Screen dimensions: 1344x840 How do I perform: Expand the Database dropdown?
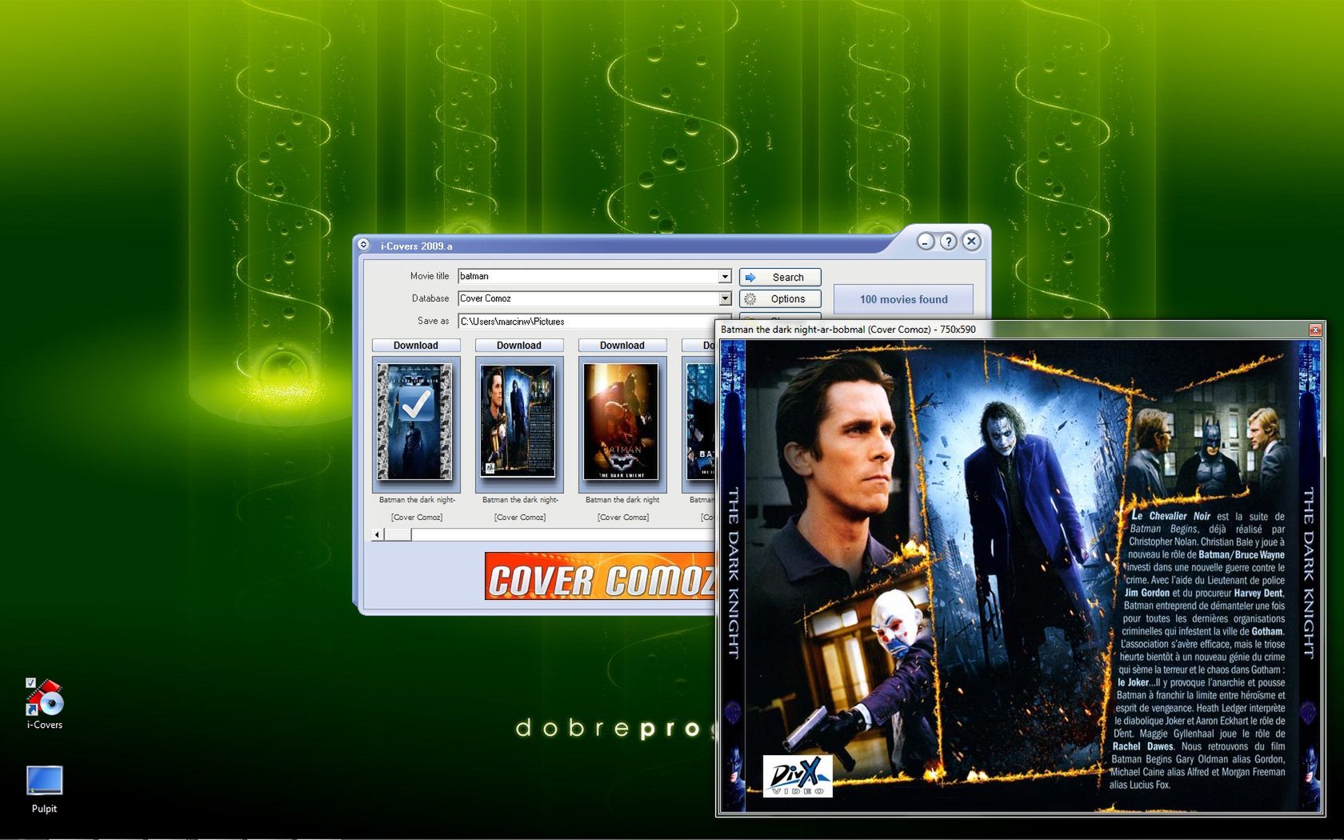click(x=725, y=298)
